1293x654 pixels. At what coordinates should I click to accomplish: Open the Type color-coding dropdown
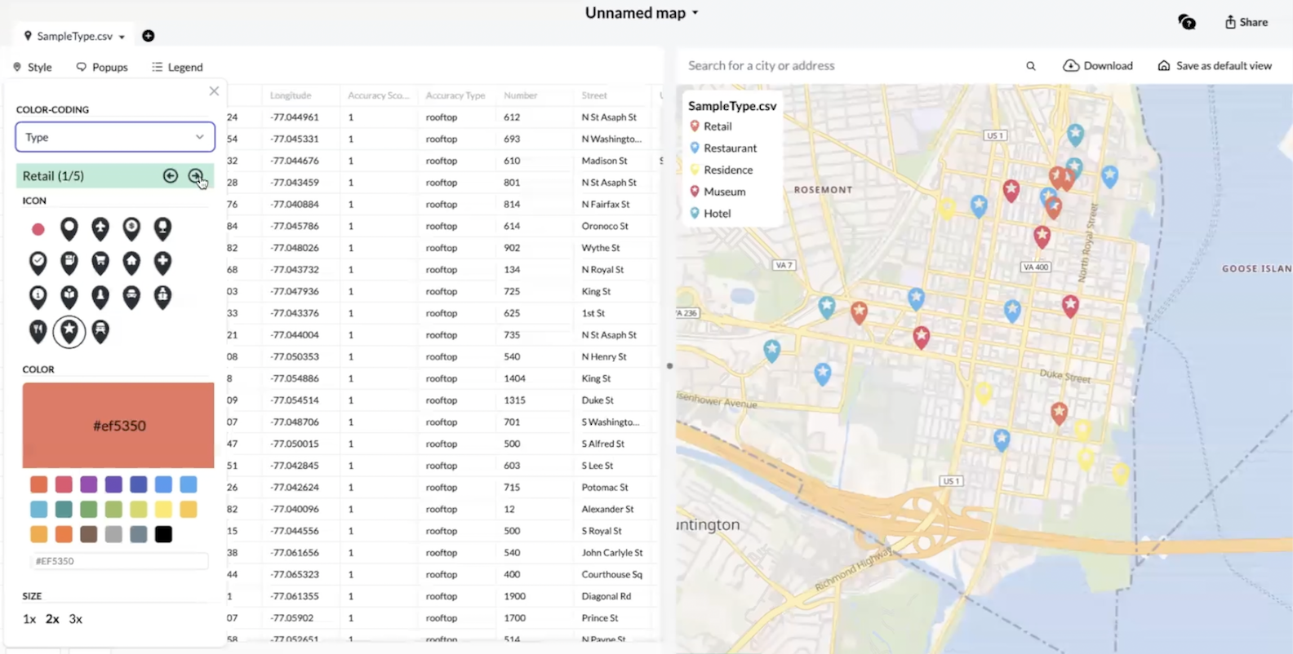[x=115, y=137]
